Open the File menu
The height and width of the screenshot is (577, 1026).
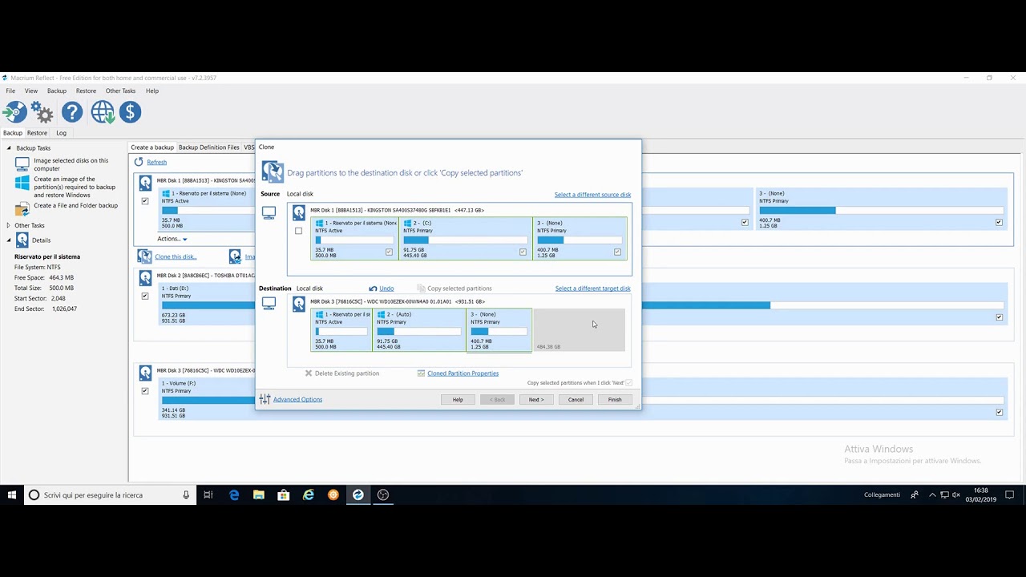(10, 91)
